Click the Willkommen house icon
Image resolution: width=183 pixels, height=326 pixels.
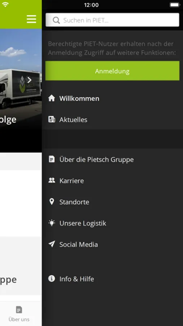(x=52, y=98)
